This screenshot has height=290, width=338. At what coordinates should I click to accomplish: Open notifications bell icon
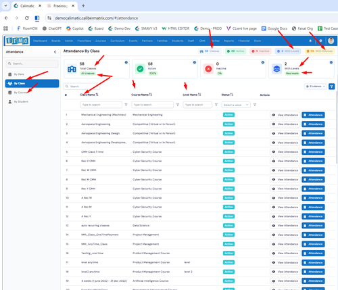click(310, 41)
